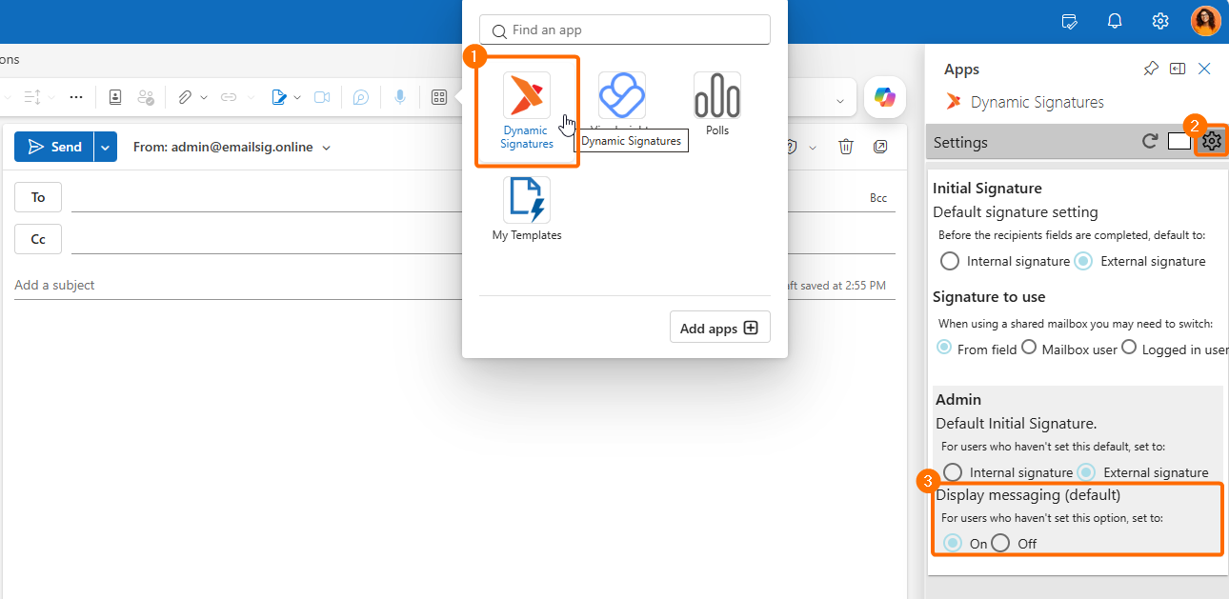1229x599 pixels.
Task: Expand the Send options dropdown arrow
Action: tap(105, 147)
